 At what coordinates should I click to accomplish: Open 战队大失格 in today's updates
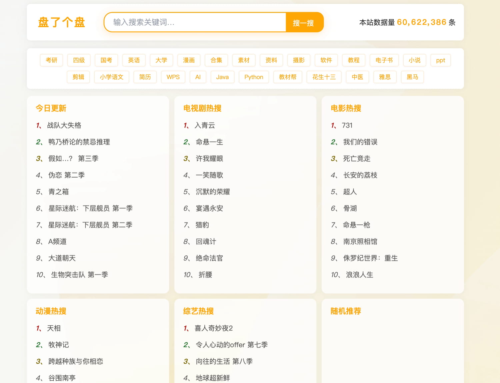click(x=64, y=125)
